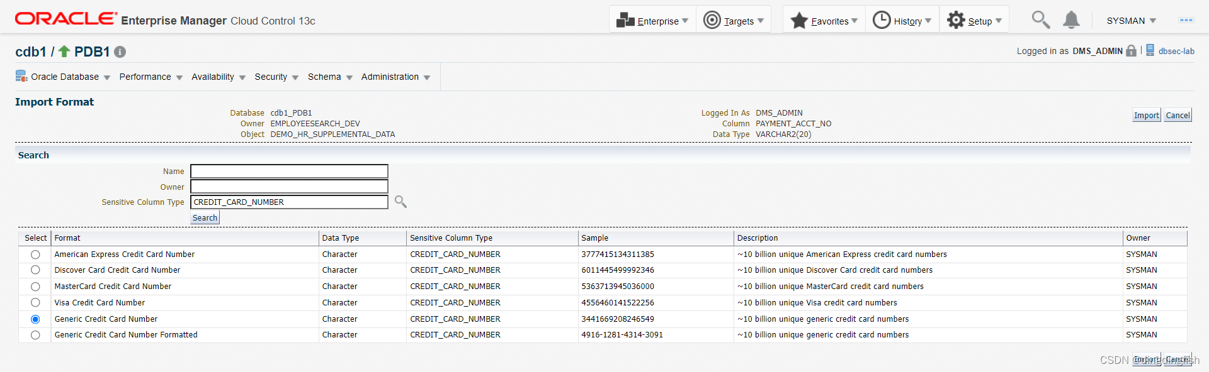Click the Search button
Screen dimensions: 1209x372
click(205, 217)
